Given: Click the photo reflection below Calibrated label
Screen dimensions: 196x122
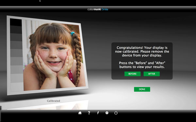Looking at the screenshot, I should coord(47,106).
